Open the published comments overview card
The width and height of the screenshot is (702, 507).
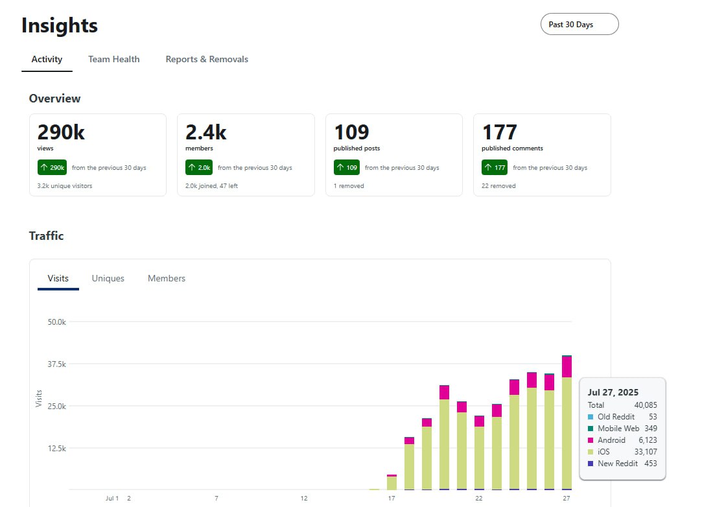click(x=542, y=155)
